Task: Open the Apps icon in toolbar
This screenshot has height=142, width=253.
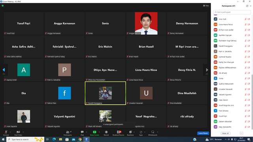Action: click(x=141, y=132)
